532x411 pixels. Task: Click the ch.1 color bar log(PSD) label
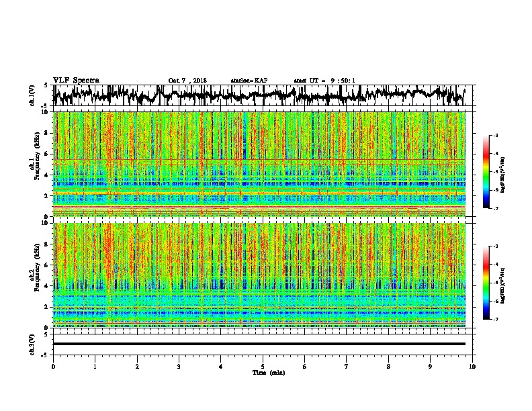(503, 175)
